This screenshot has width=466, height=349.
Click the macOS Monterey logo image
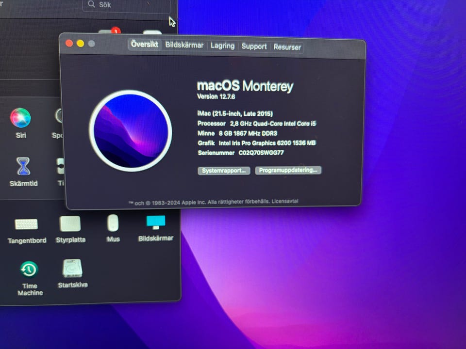(x=131, y=131)
